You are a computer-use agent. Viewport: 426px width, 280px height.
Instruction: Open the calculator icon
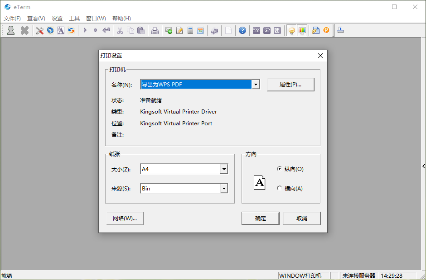click(190, 30)
